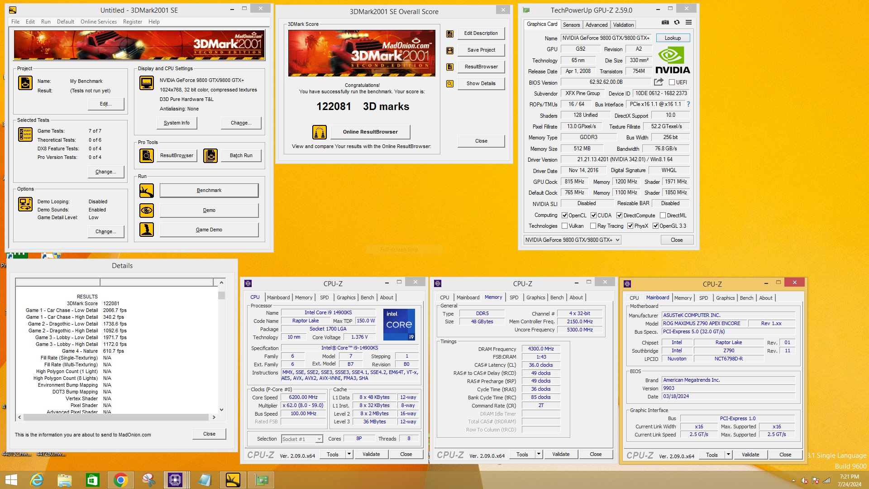The image size is (869, 489).
Task: Click the Options demo settings icon
Action: [x=25, y=205]
